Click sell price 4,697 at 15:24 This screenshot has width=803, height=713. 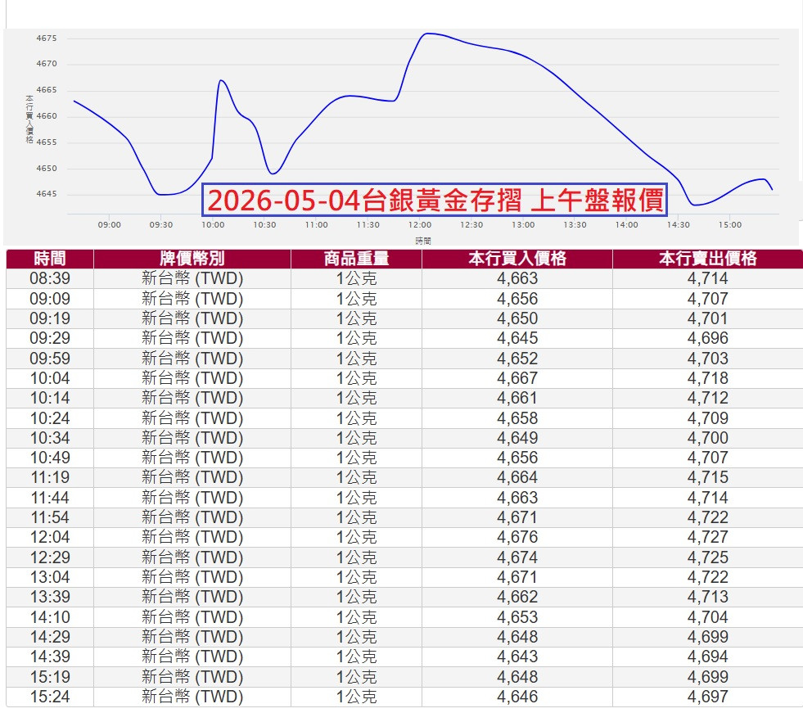point(708,697)
